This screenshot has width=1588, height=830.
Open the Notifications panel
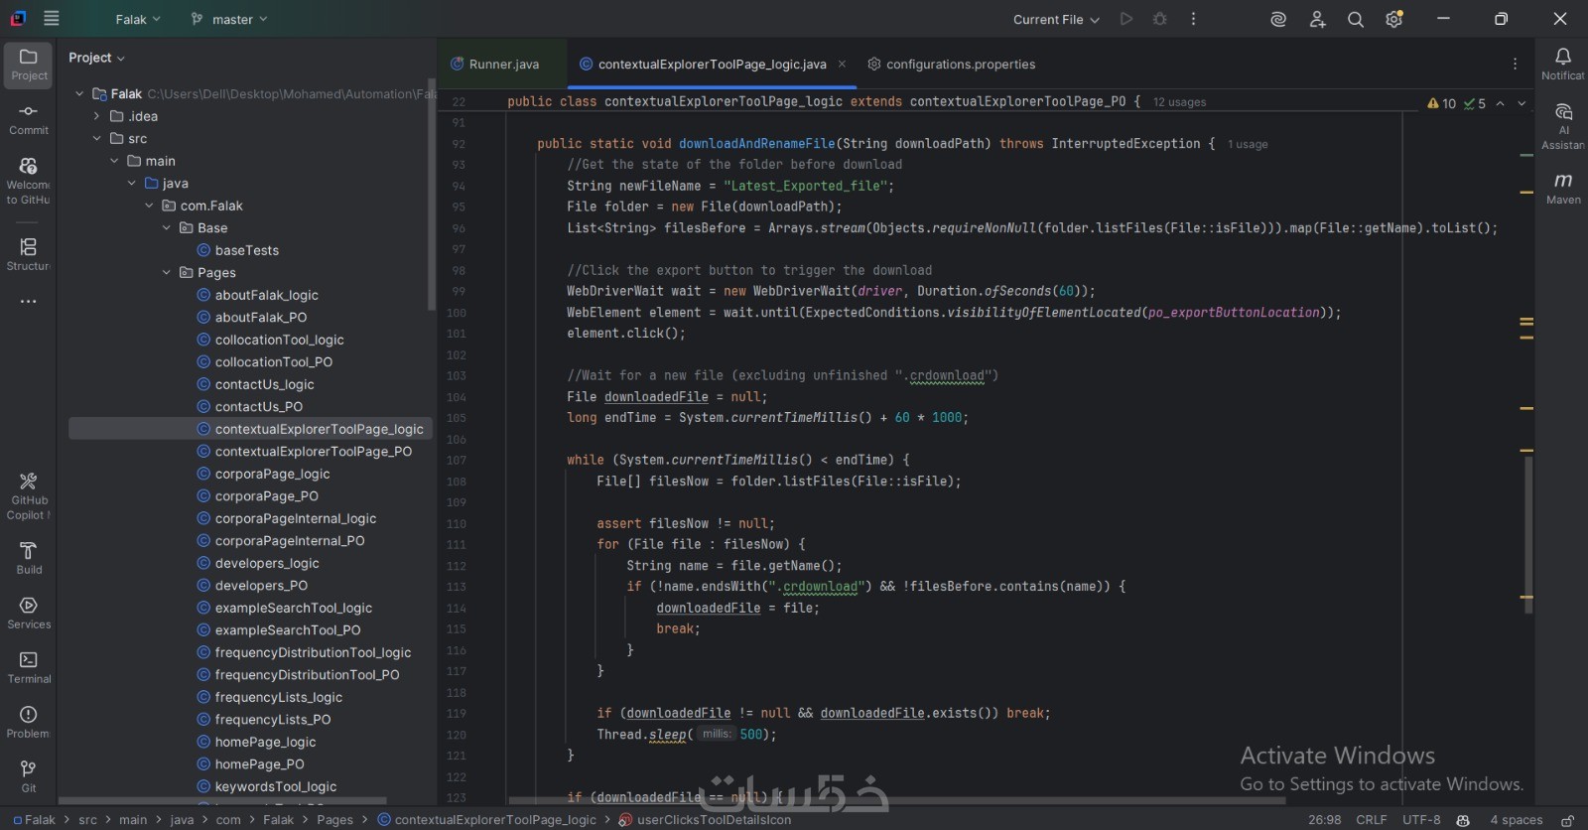(x=1563, y=64)
